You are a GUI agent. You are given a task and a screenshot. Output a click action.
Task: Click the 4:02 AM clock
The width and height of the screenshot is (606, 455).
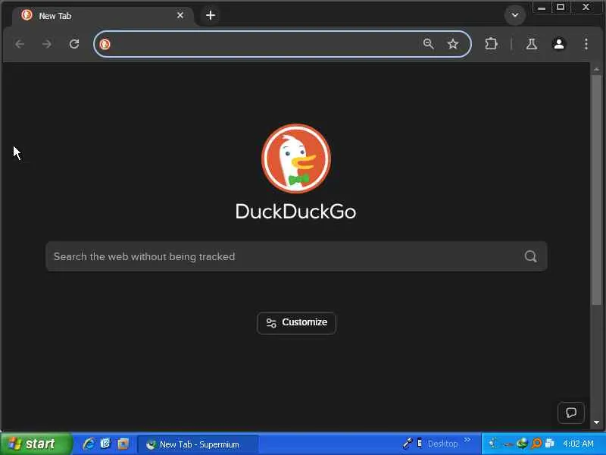[x=578, y=444]
